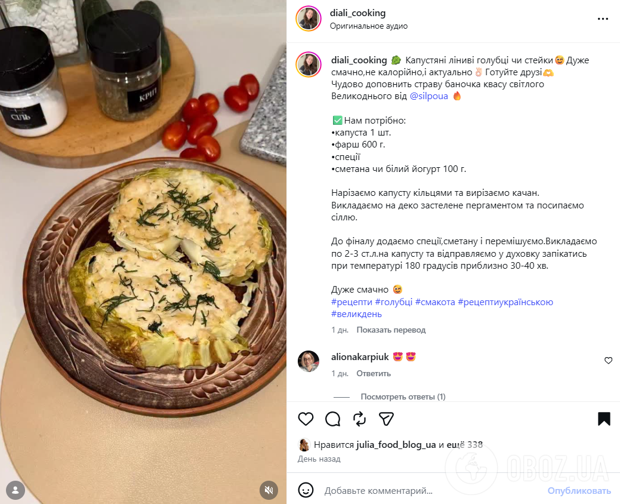Show translation of the caption

click(391, 330)
